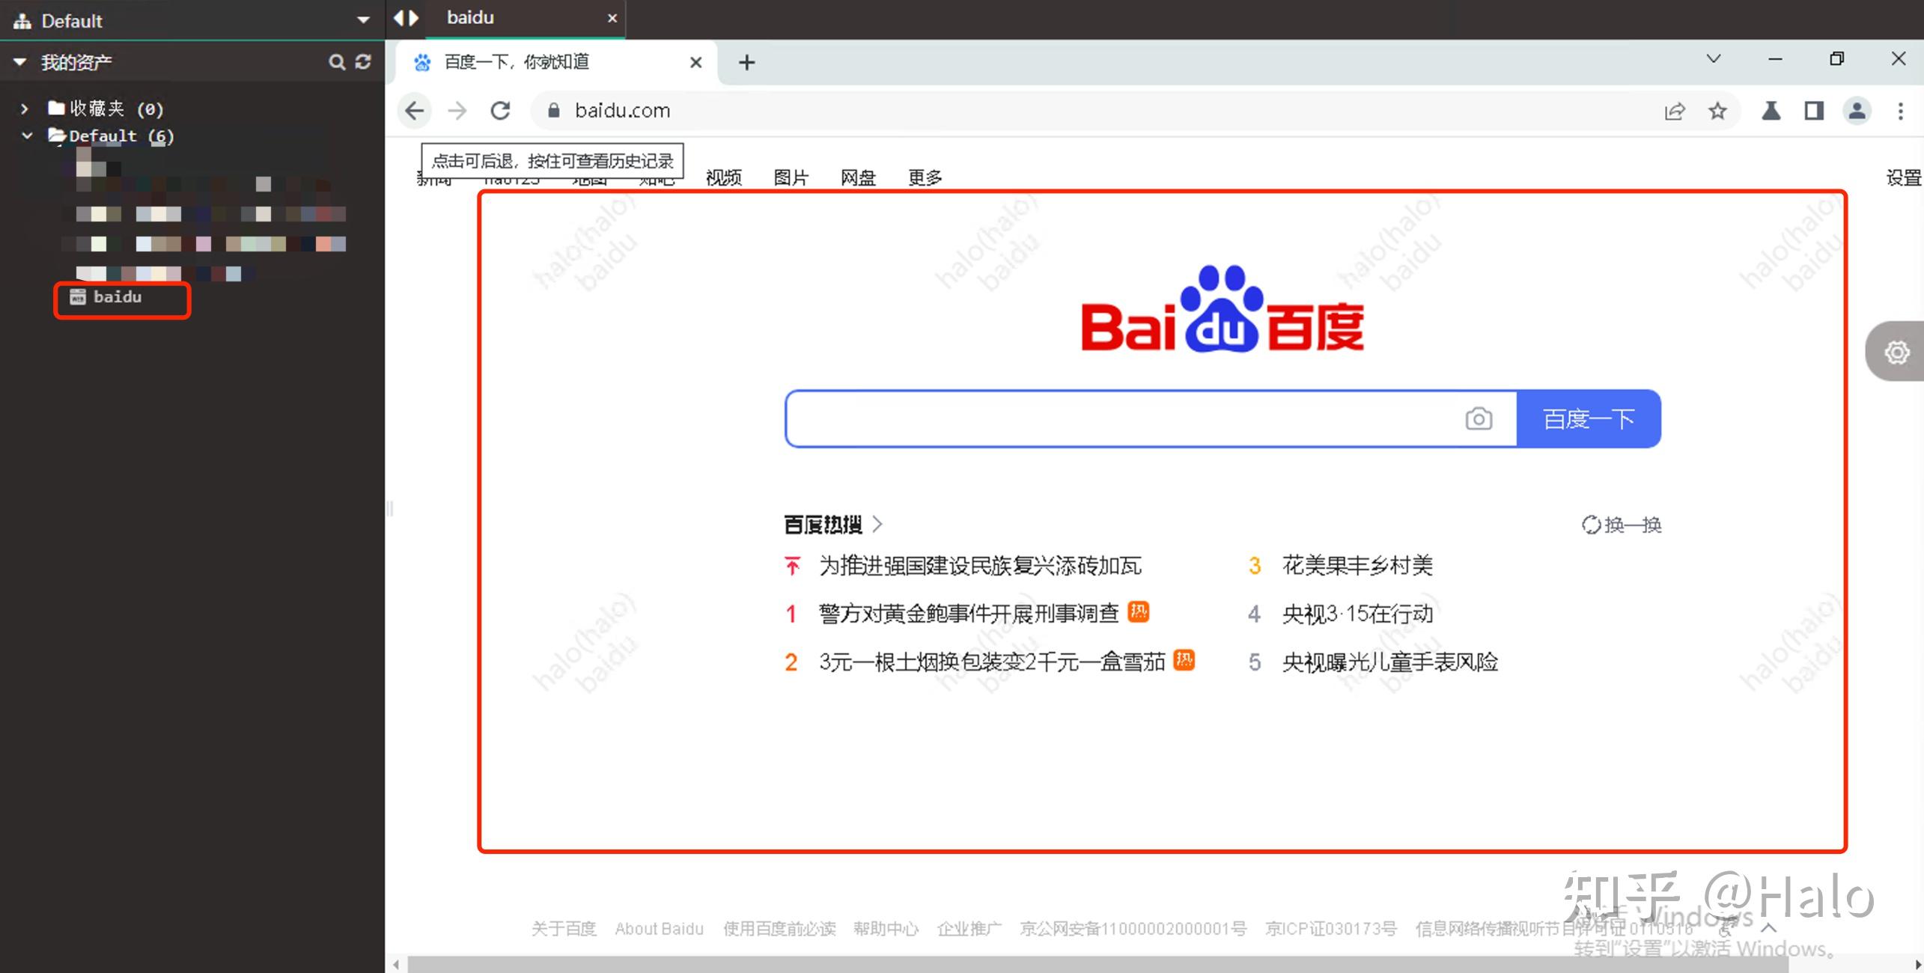Click the asset search magnifier icon
The image size is (1924, 973).
tap(338, 62)
